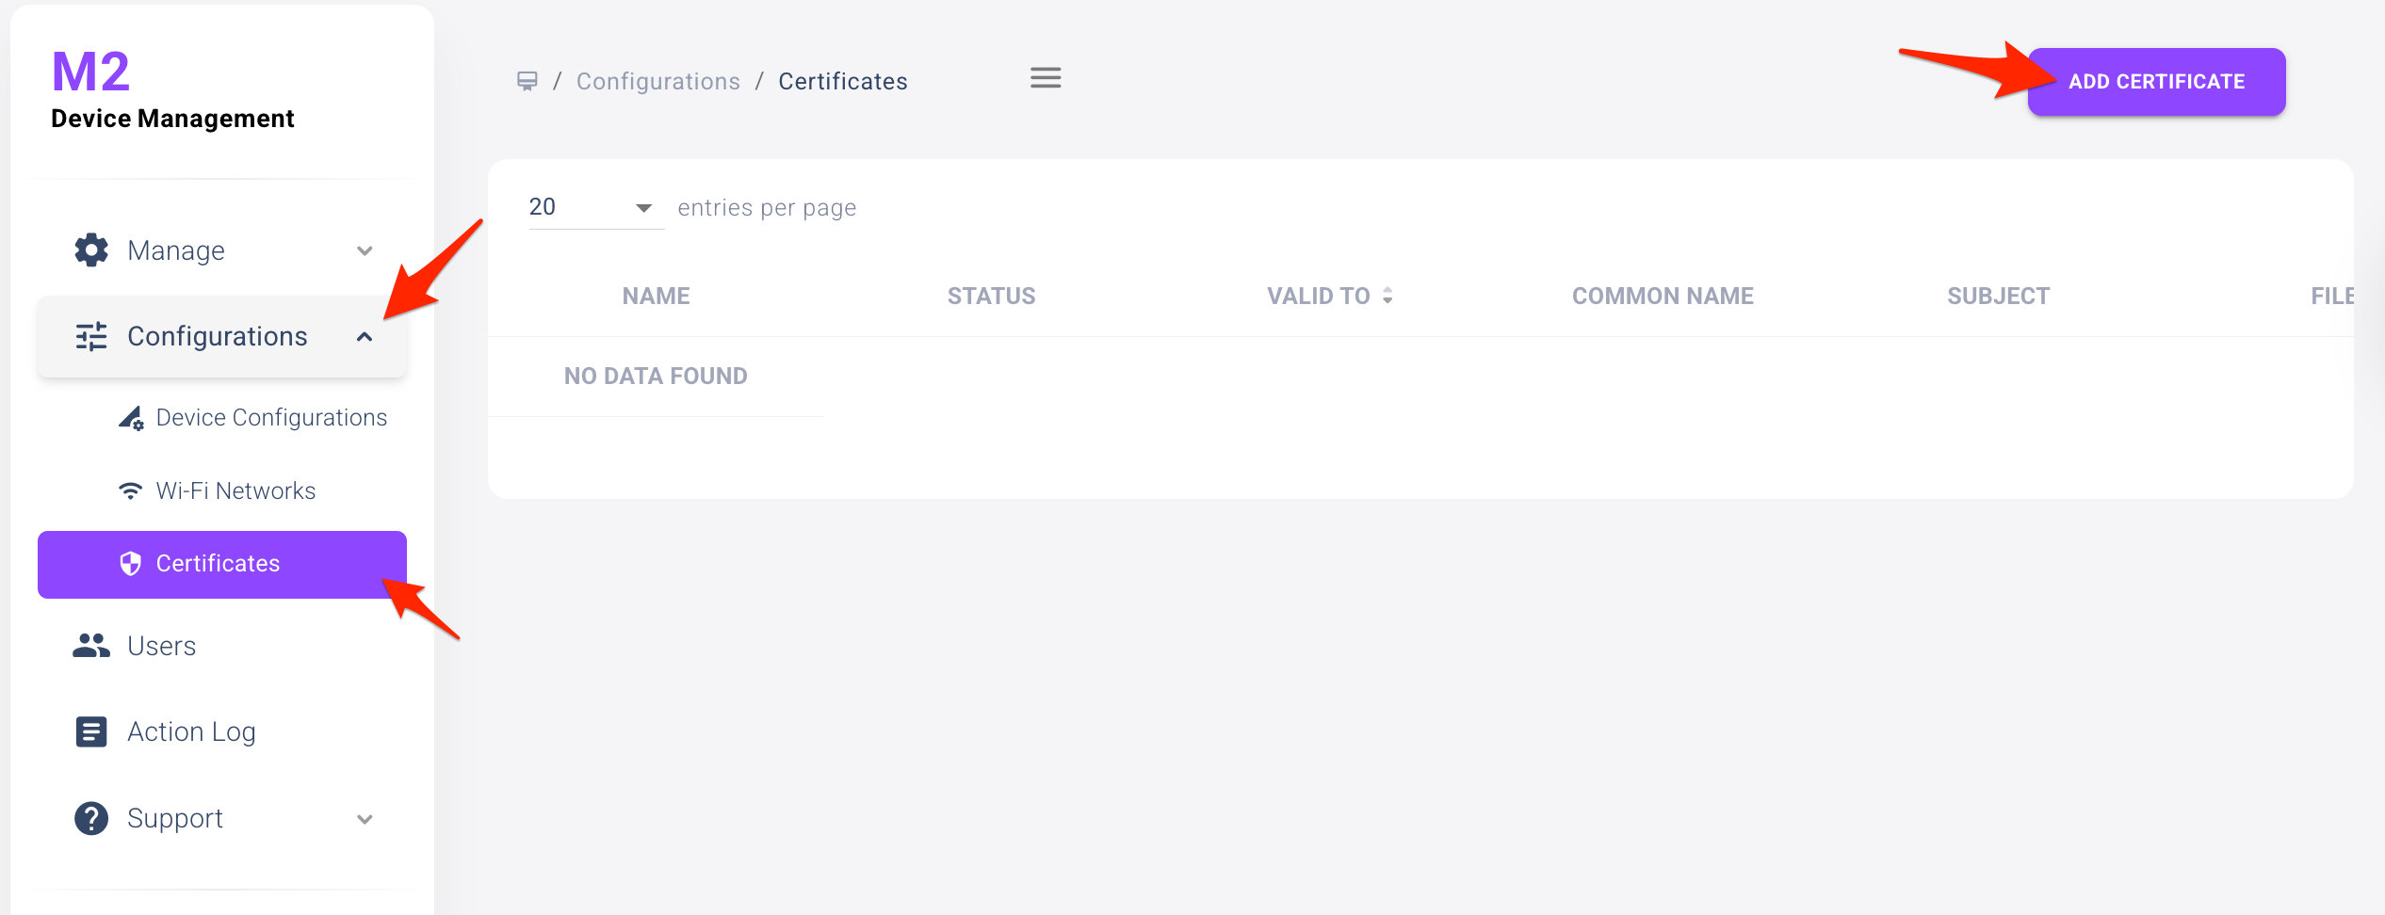Open Wi-Fi Networks in sidebar
The height and width of the screenshot is (915, 2385).
pyautogui.click(x=235, y=491)
